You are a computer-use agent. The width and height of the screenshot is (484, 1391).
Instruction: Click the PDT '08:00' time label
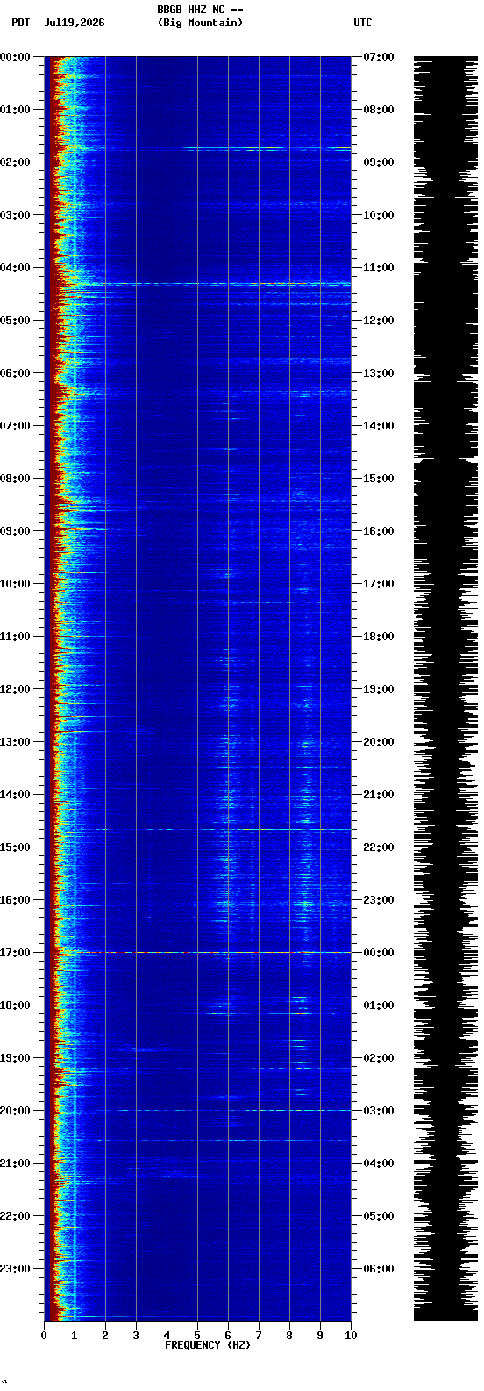point(15,479)
